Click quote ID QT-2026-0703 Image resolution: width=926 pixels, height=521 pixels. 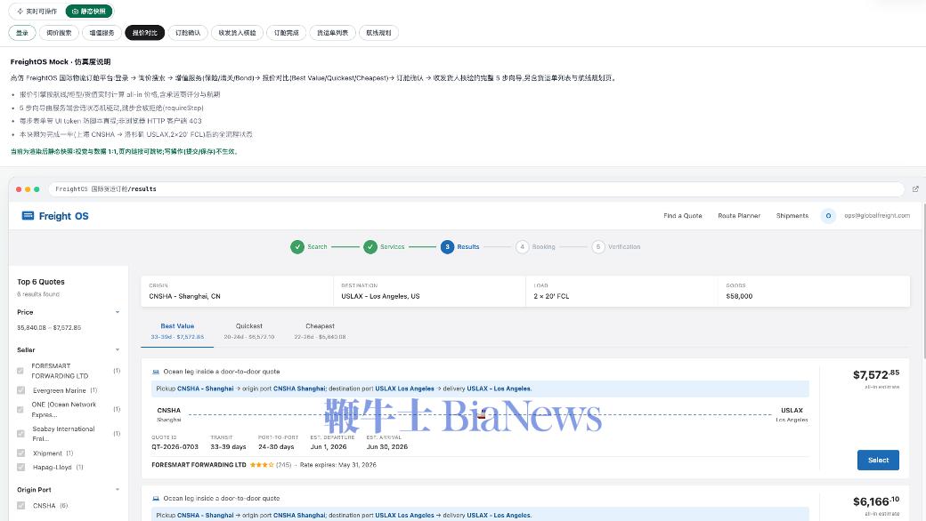click(175, 446)
